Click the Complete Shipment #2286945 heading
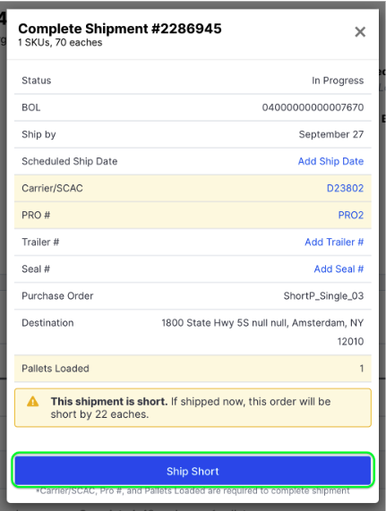386x511 pixels. tap(120, 29)
